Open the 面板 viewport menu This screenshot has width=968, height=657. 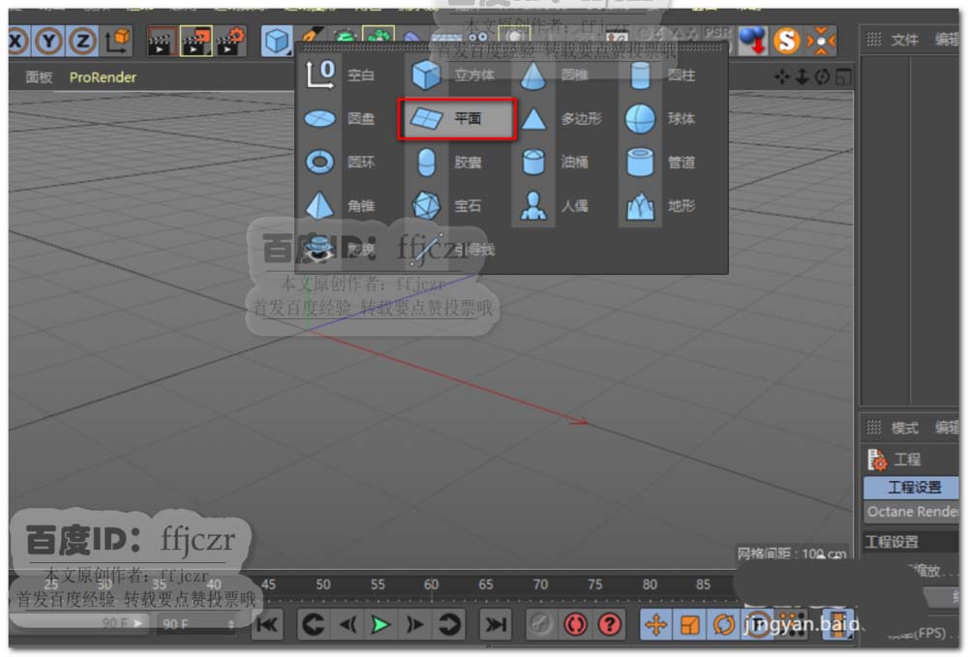39,77
